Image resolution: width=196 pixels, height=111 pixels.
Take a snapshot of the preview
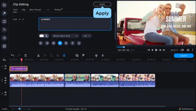188,50
